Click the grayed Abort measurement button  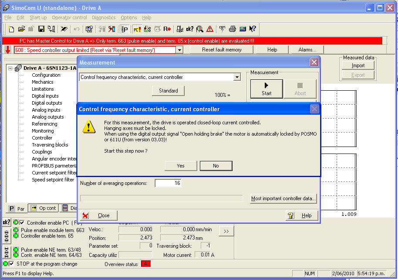pos(300,89)
